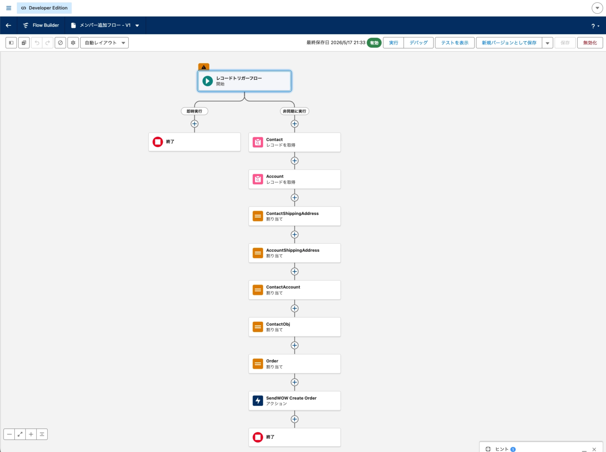Toggle the toolbox panel icon
This screenshot has height=452, width=606.
pyautogui.click(x=11, y=43)
